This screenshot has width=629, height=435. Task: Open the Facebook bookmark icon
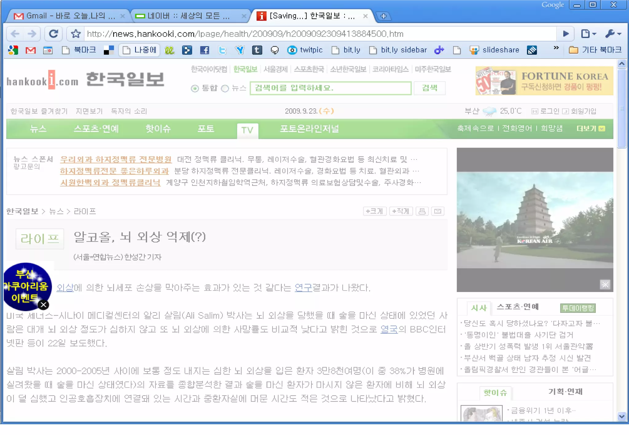click(205, 50)
